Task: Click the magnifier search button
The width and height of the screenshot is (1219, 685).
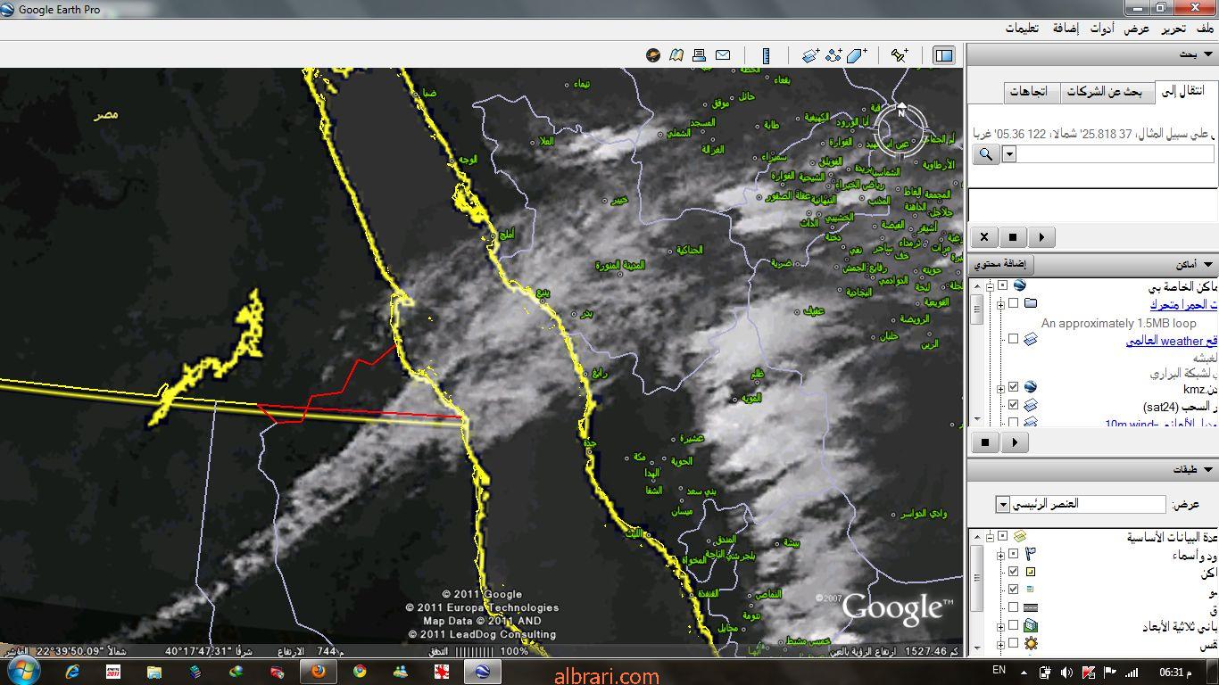Action: point(986,153)
